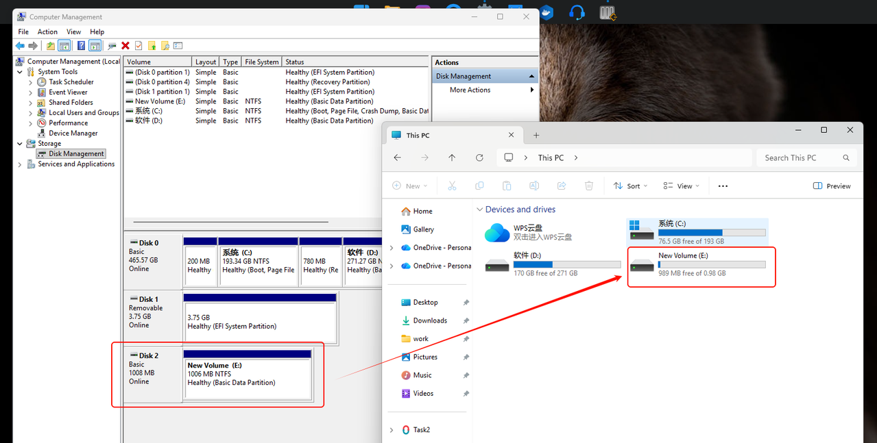Image resolution: width=877 pixels, height=443 pixels.
Task: Select the 系统 (C:) partition block on Disk 0
Action: [x=259, y=262]
